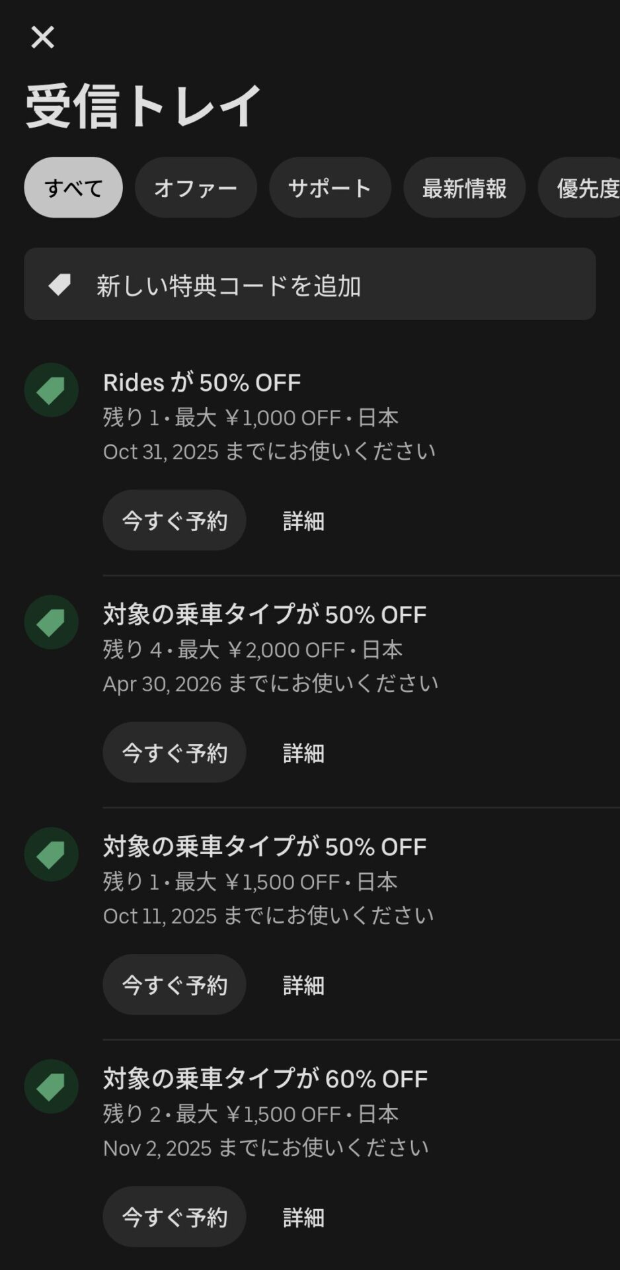This screenshot has width=620, height=1270.
Task: Tap green tag icon of Apr 30, 2026 offer
Action: (51, 622)
